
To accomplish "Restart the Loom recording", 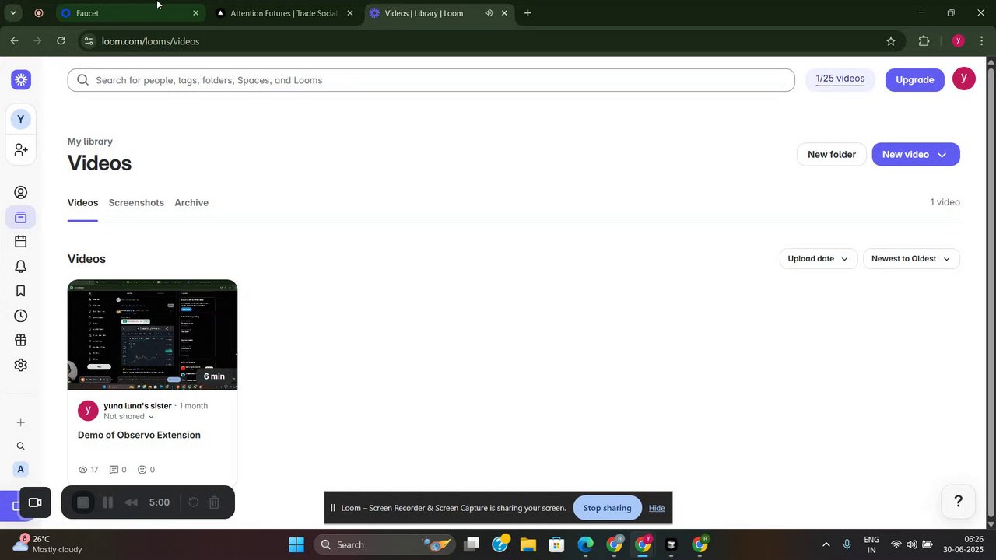I will pos(194,502).
